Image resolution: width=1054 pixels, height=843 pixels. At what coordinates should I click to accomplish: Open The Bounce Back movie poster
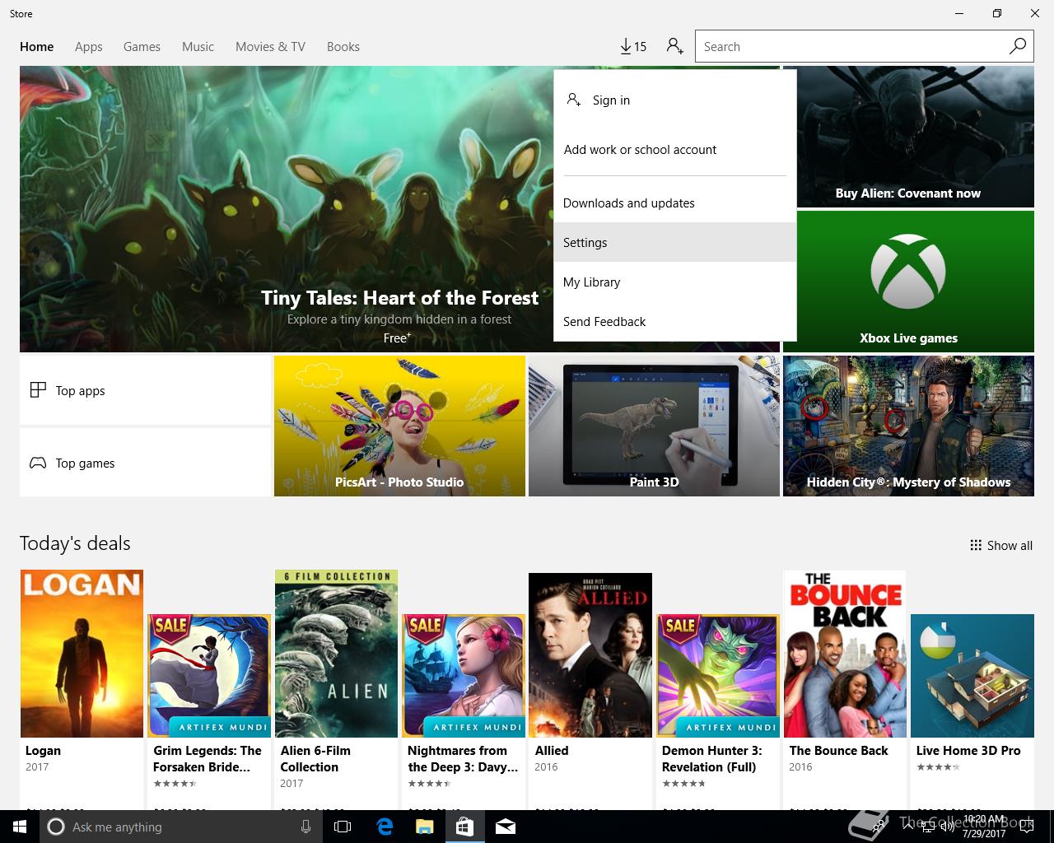pyautogui.click(x=845, y=654)
